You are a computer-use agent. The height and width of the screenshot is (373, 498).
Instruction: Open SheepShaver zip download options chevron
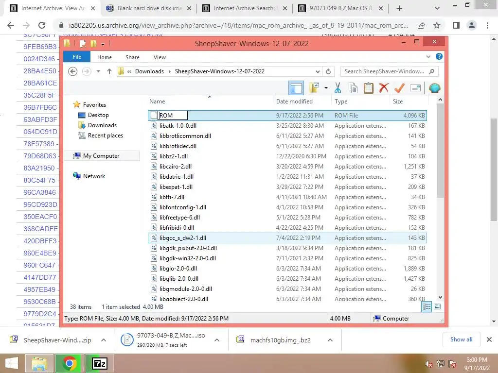[x=104, y=340]
